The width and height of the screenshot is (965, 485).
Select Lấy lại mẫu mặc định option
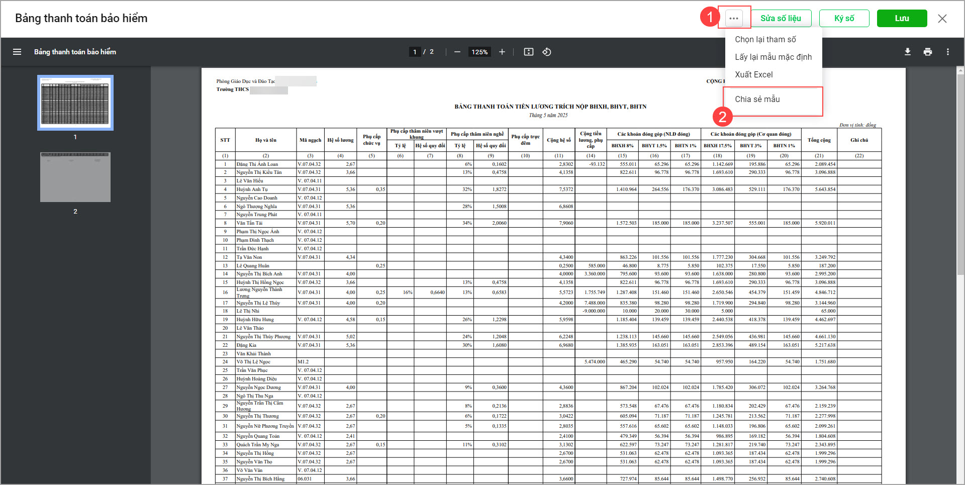pos(773,57)
